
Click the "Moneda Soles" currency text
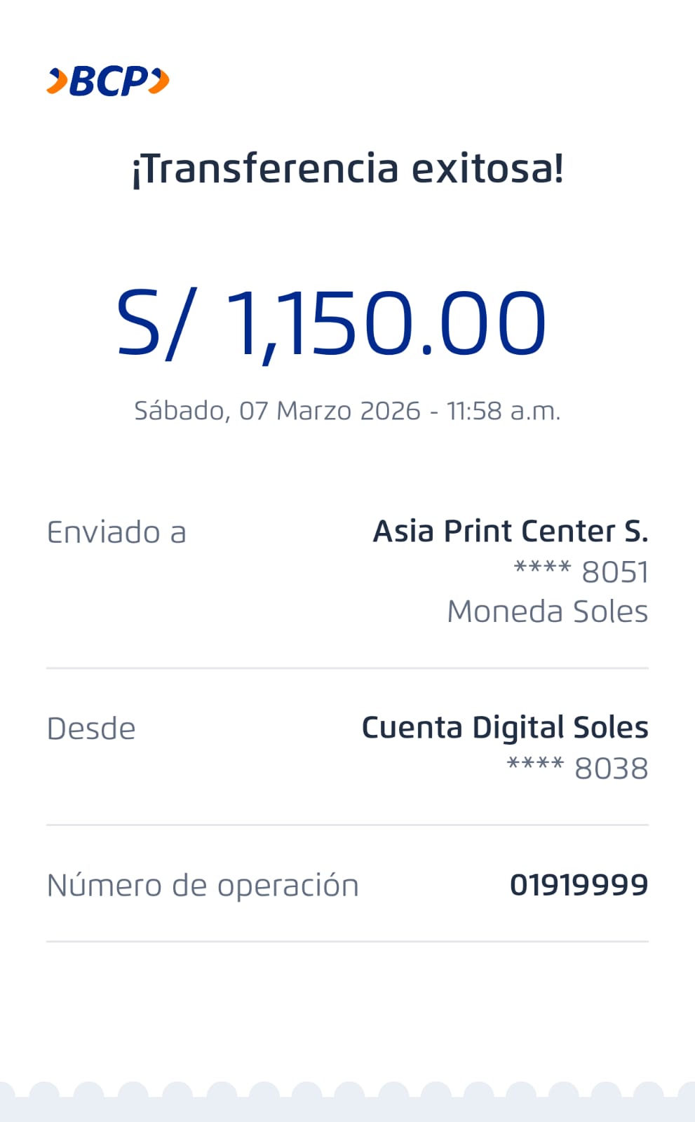click(x=547, y=611)
